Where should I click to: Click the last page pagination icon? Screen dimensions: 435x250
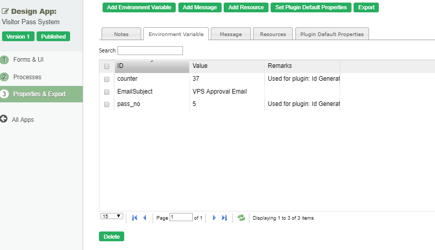click(x=224, y=218)
